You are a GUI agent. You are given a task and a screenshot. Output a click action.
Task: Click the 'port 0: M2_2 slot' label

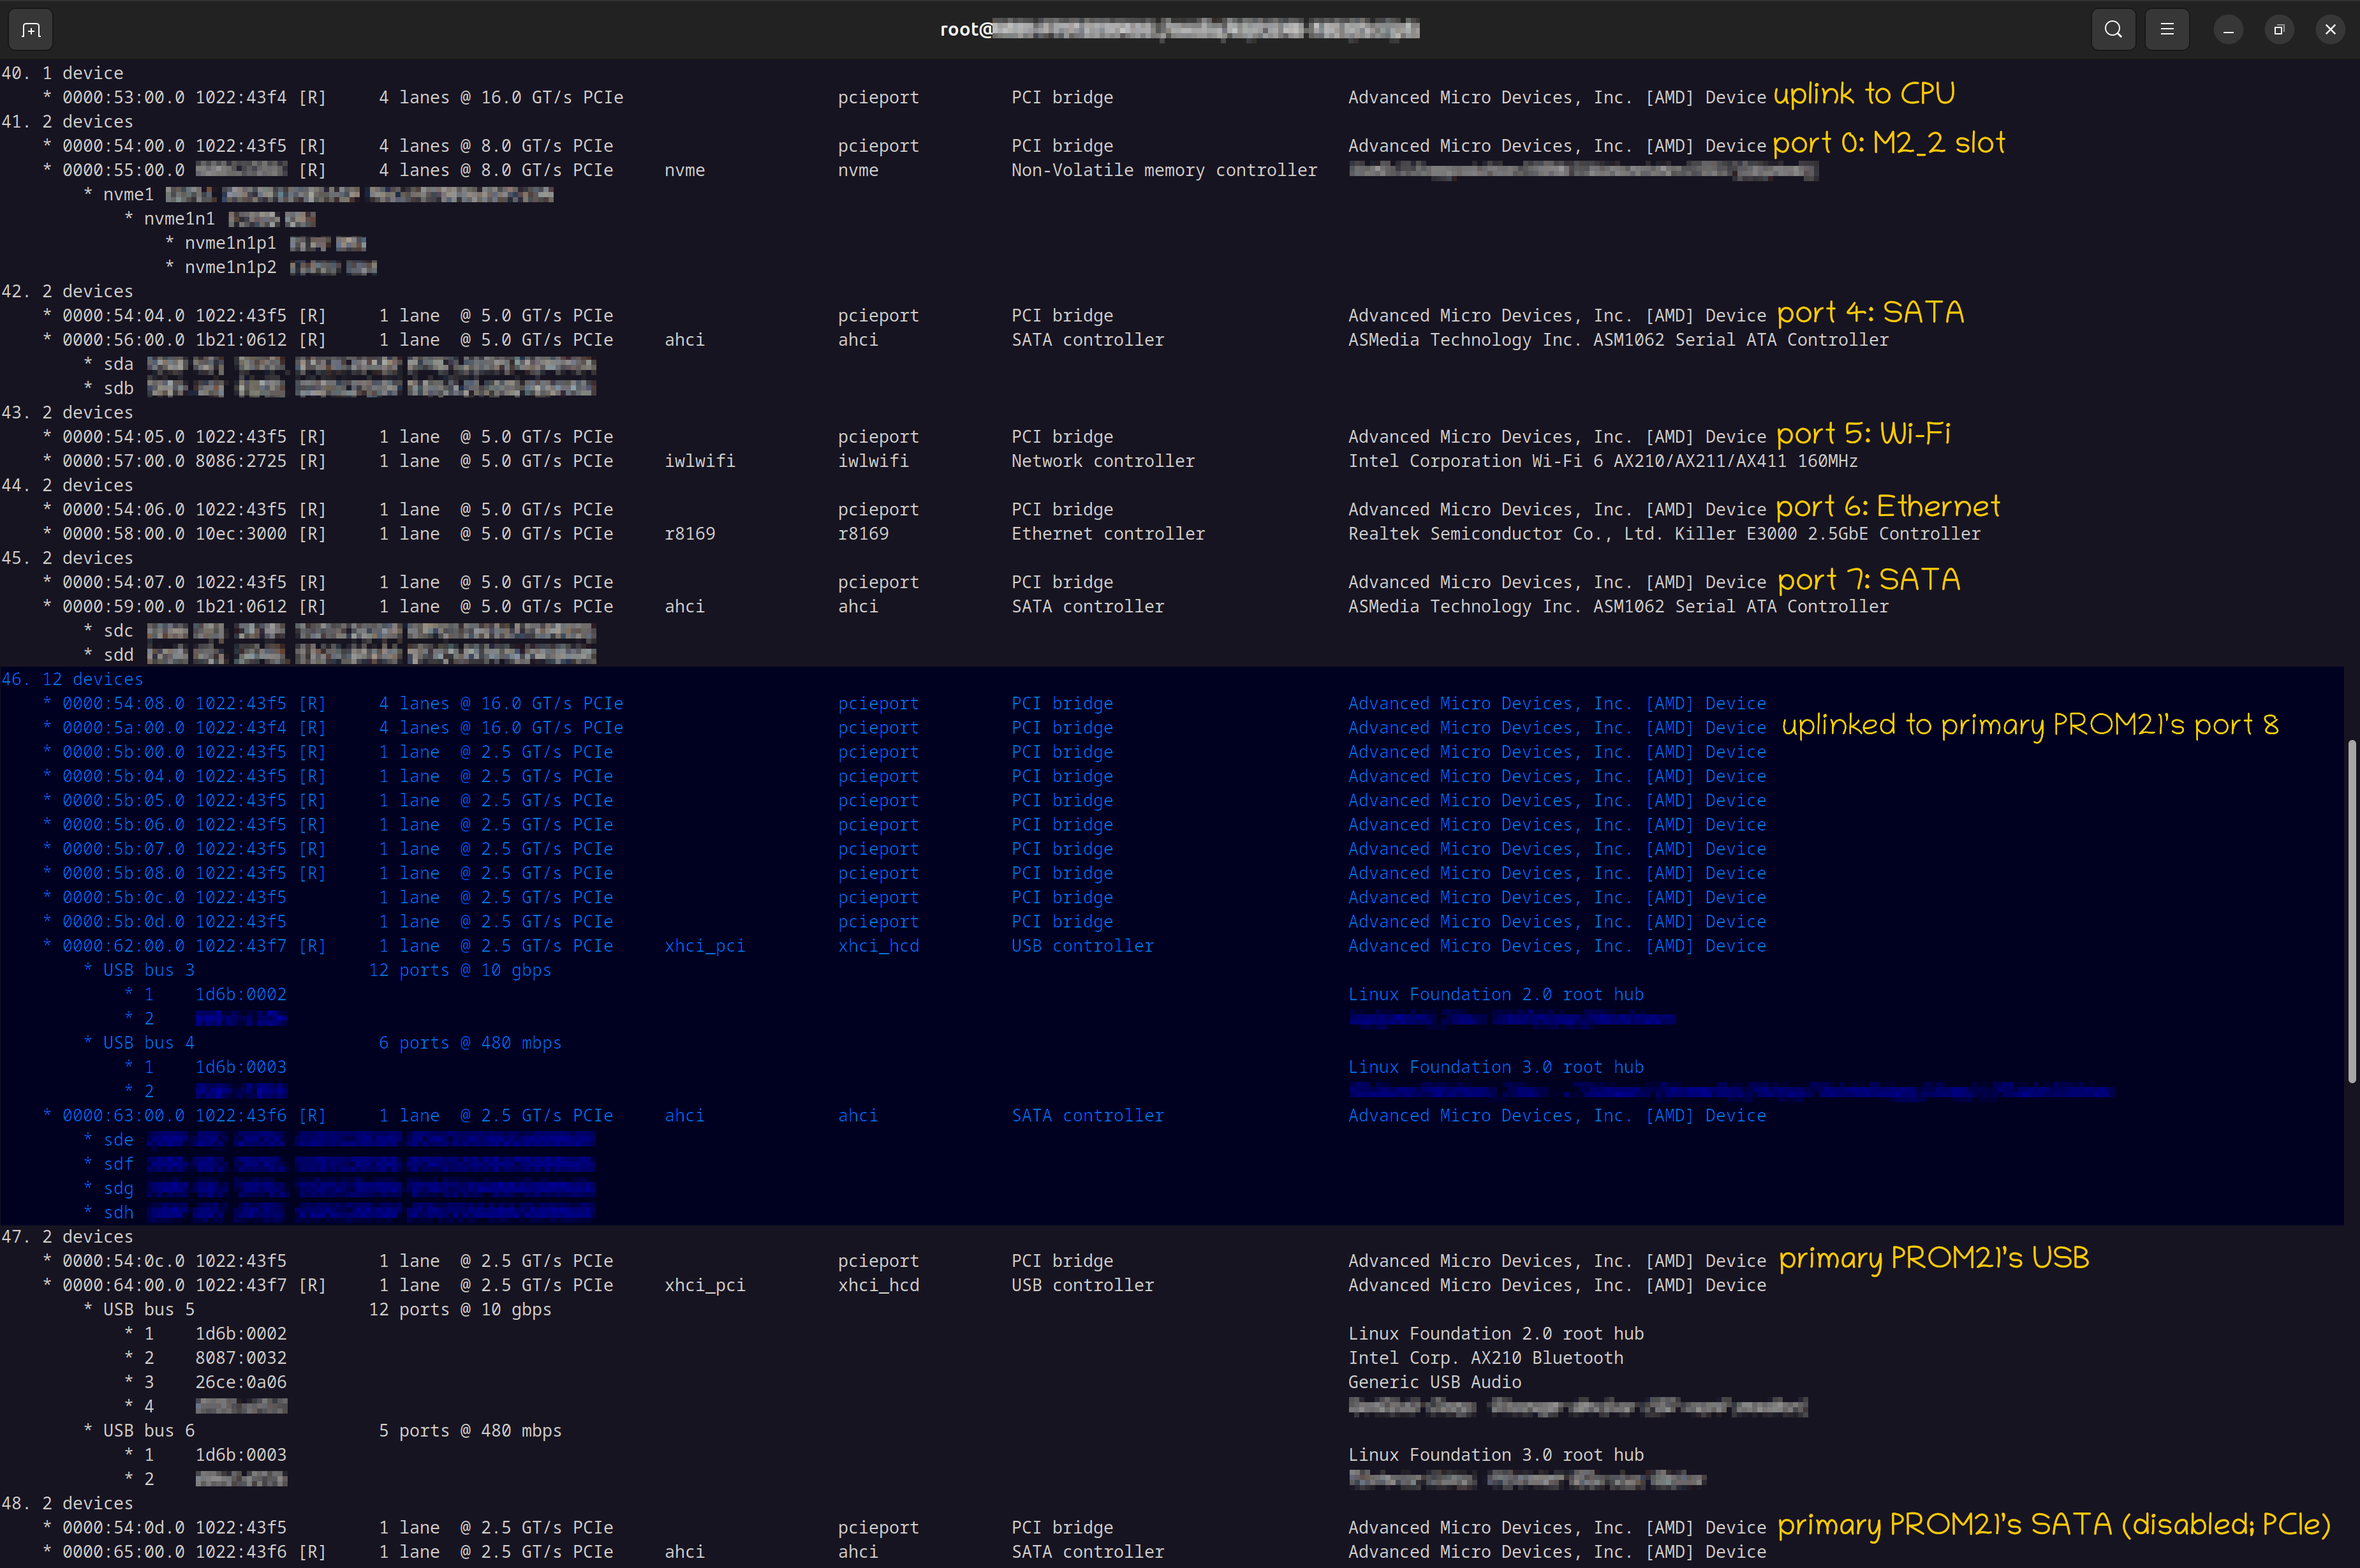(1888, 143)
